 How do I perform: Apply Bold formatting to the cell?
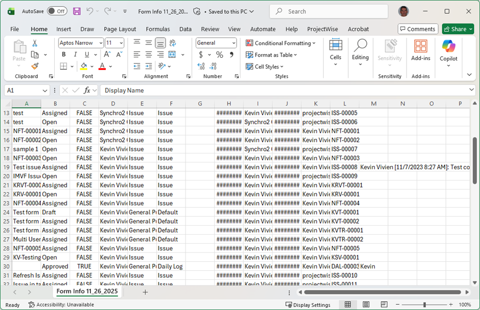point(64,55)
